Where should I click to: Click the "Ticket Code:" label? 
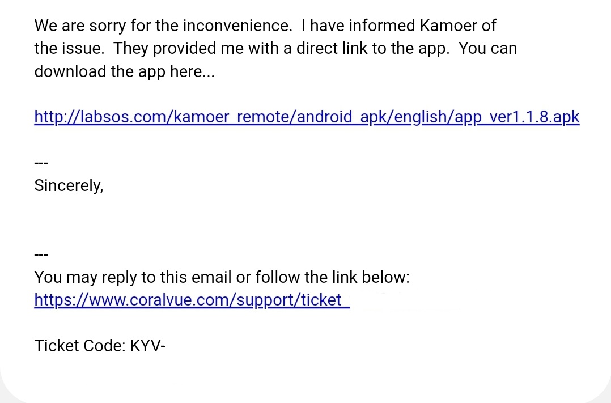pyautogui.click(x=80, y=345)
